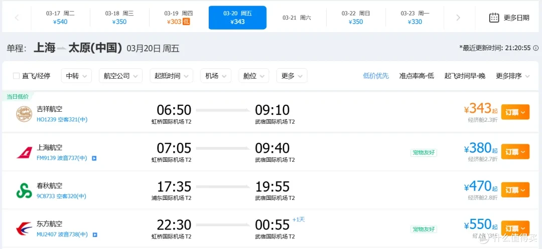
Task: Click the Spring Airlines logo
Action: pos(24,191)
